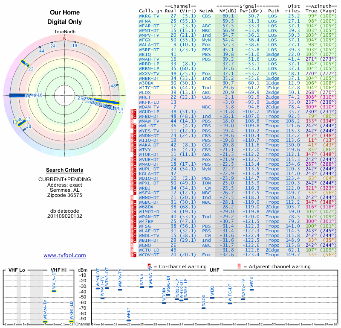Click the WKFK-LD signal marker in VHF chart
Image resolution: width=341 pixels, height=328 pixels.
click(72, 321)
